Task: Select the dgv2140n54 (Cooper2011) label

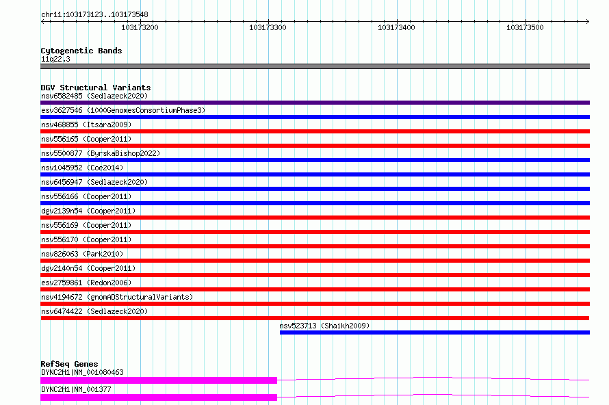Action: coord(88,268)
